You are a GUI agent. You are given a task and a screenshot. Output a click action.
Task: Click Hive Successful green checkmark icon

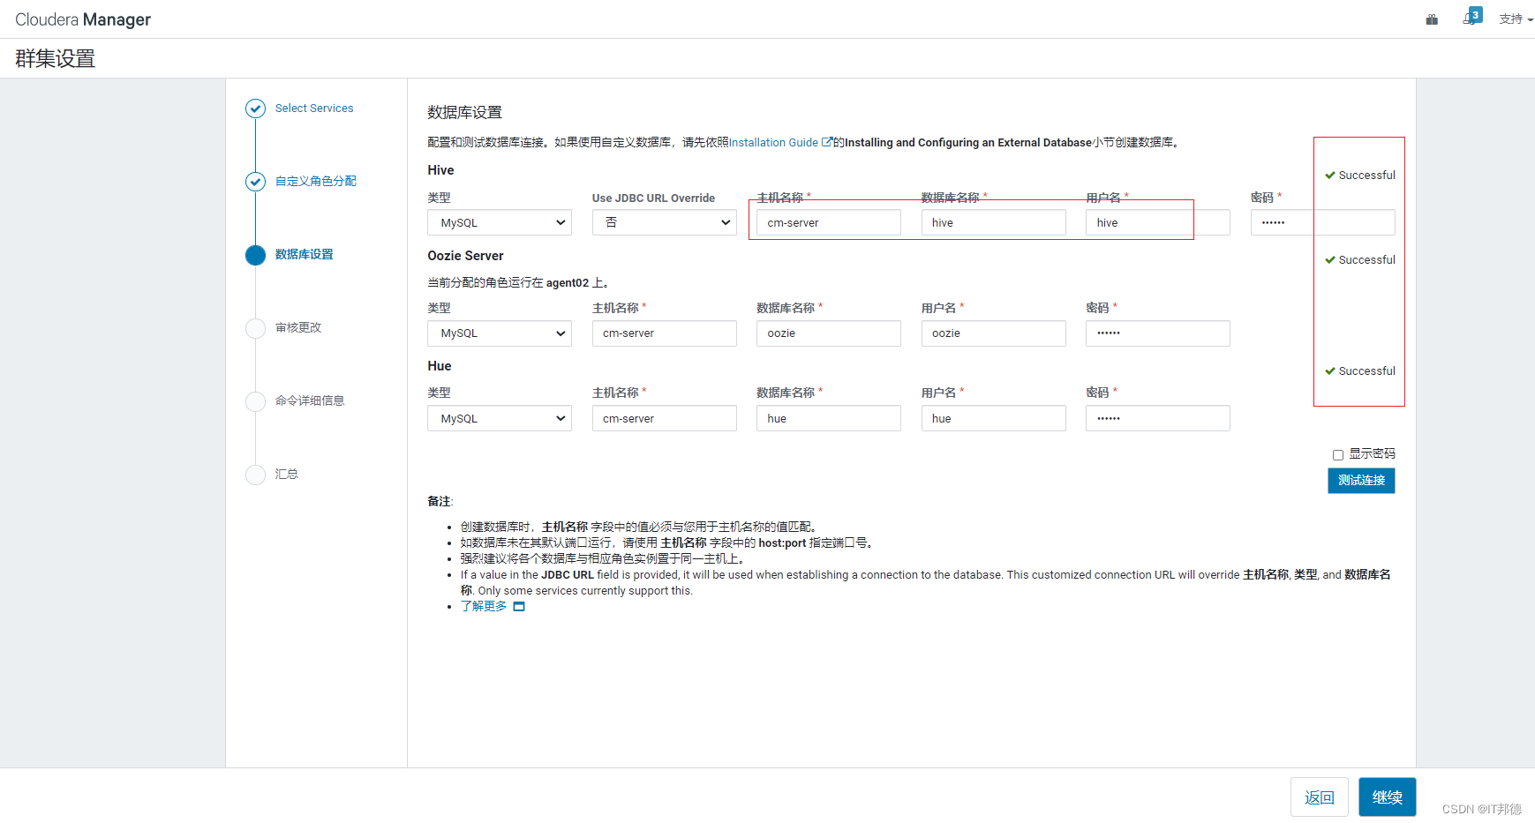[1330, 176]
